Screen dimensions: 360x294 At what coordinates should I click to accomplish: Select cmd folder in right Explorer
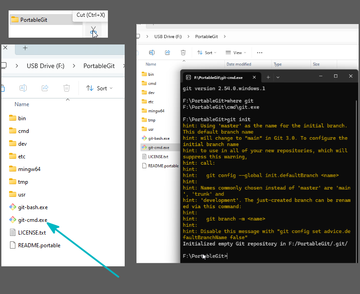pyautogui.click(x=149, y=83)
